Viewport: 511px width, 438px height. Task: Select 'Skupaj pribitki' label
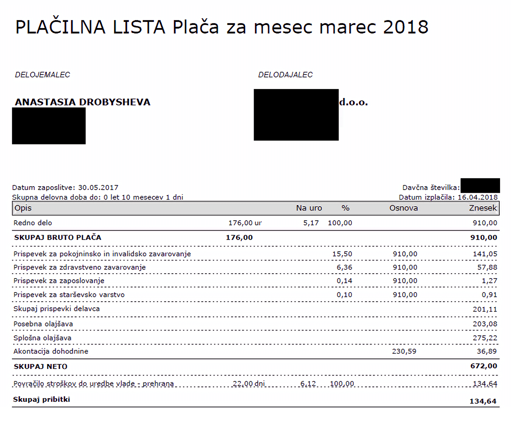point(42,399)
